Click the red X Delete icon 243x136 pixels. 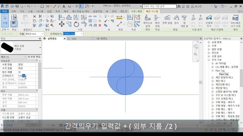100,25
